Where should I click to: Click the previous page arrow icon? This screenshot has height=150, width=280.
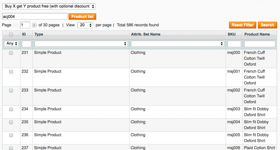15,25
